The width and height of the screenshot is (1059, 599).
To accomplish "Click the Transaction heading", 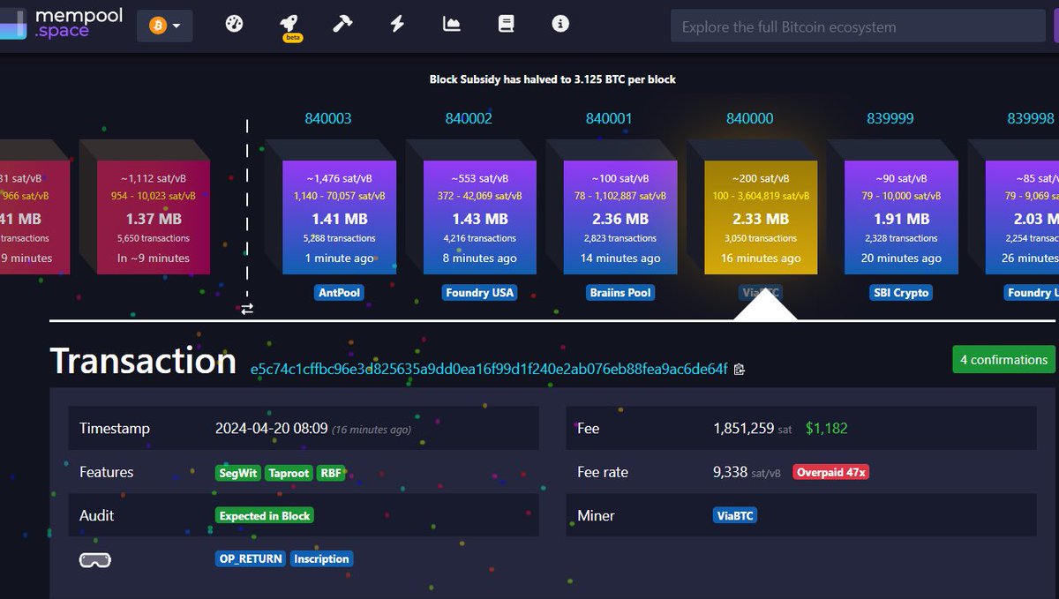I will (x=143, y=361).
